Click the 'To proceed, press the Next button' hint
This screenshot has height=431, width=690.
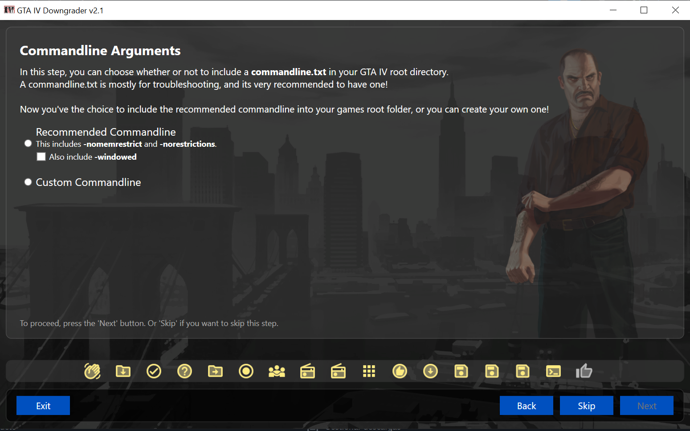tap(149, 323)
